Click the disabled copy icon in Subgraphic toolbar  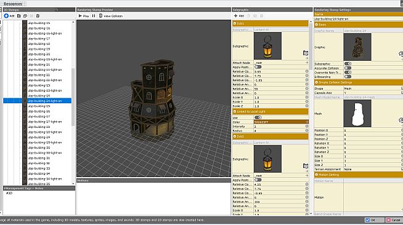pyautogui.click(x=248, y=16)
